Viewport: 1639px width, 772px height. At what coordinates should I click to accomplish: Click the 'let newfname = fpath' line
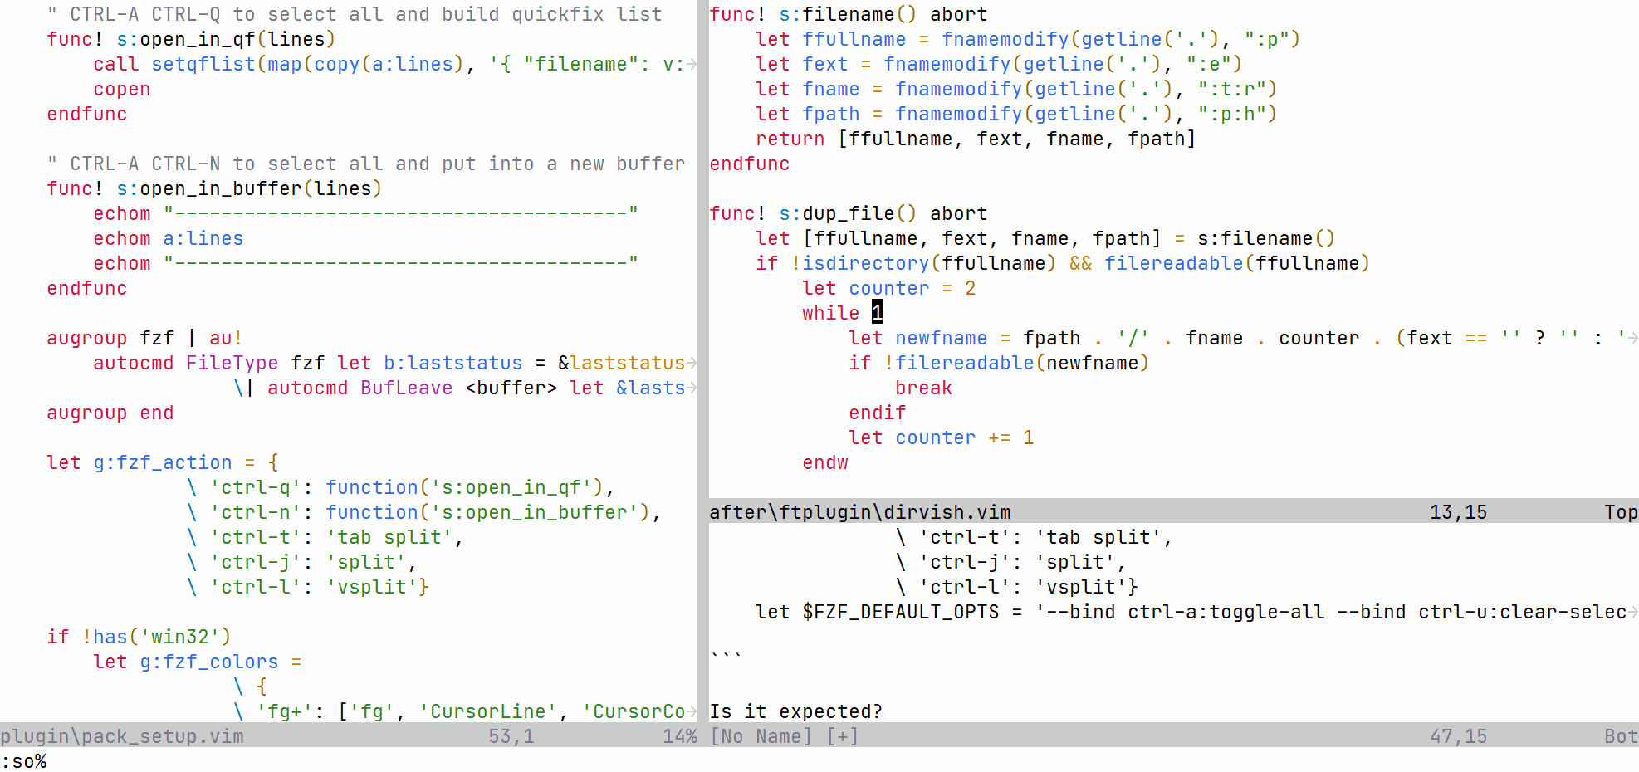click(1244, 338)
